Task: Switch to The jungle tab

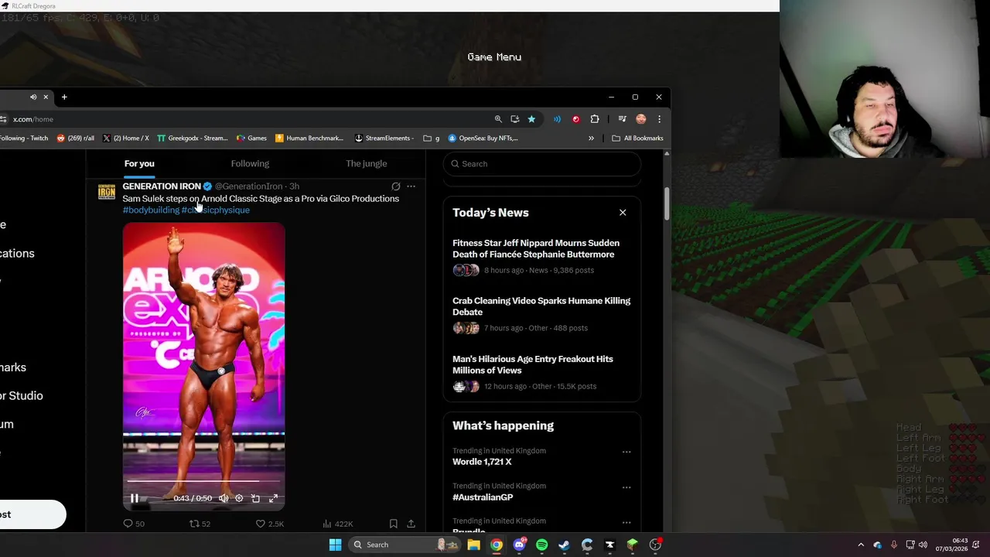Action: 366,163
